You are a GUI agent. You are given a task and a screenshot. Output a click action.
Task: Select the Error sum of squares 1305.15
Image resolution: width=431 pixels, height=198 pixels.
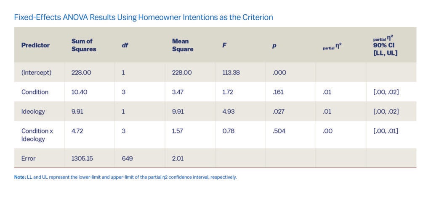pos(83,159)
